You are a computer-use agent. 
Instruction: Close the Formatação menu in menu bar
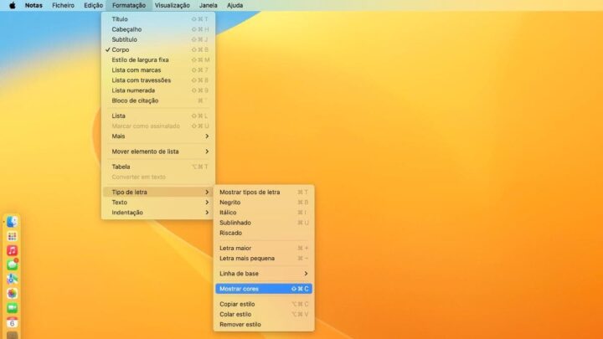(129, 5)
